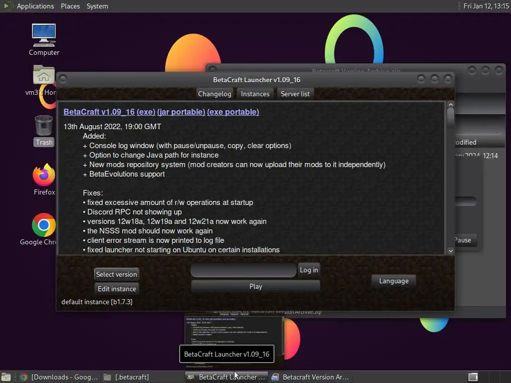
Task: Open the System menu
Action: coord(97,6)
